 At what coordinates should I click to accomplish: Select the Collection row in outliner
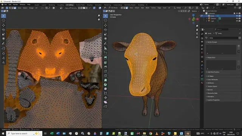pyautogui.click(x=221, y=14)
